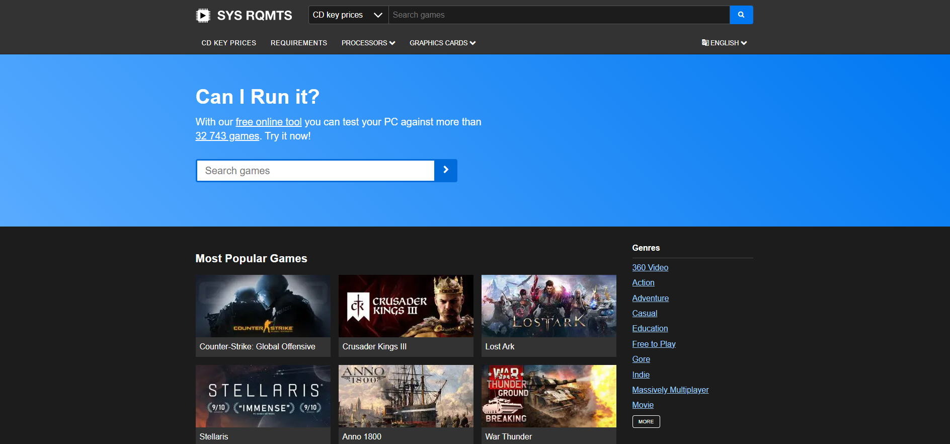
Task: Open the 360 Video genre link
Action: tap(650, 267)
